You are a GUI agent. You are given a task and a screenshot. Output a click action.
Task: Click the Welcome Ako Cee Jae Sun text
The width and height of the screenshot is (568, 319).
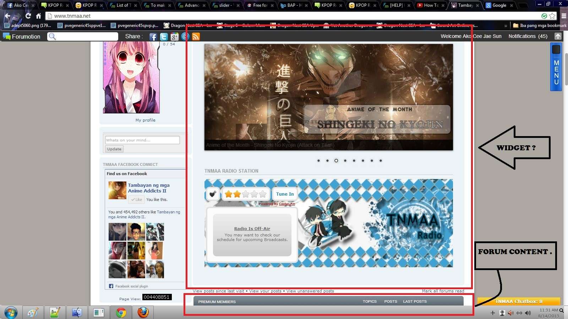coord(471,36)
